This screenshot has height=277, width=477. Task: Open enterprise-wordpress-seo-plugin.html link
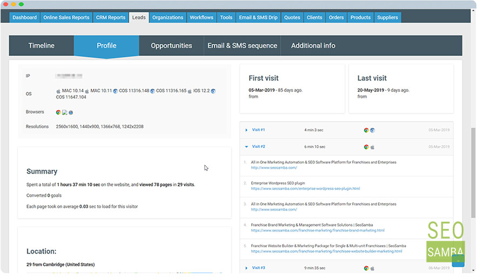pyautogui.click(x=305, y=189)
